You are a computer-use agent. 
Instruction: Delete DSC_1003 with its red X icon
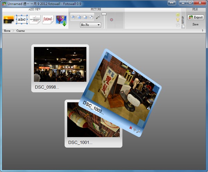click(x=131, y=128)
